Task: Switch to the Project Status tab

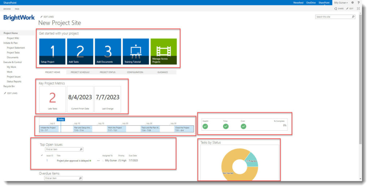Action: click(x=107, y=72)
